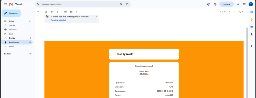Open the Google apps grid
The image size is (256, 98).
(x=244, y=4)
